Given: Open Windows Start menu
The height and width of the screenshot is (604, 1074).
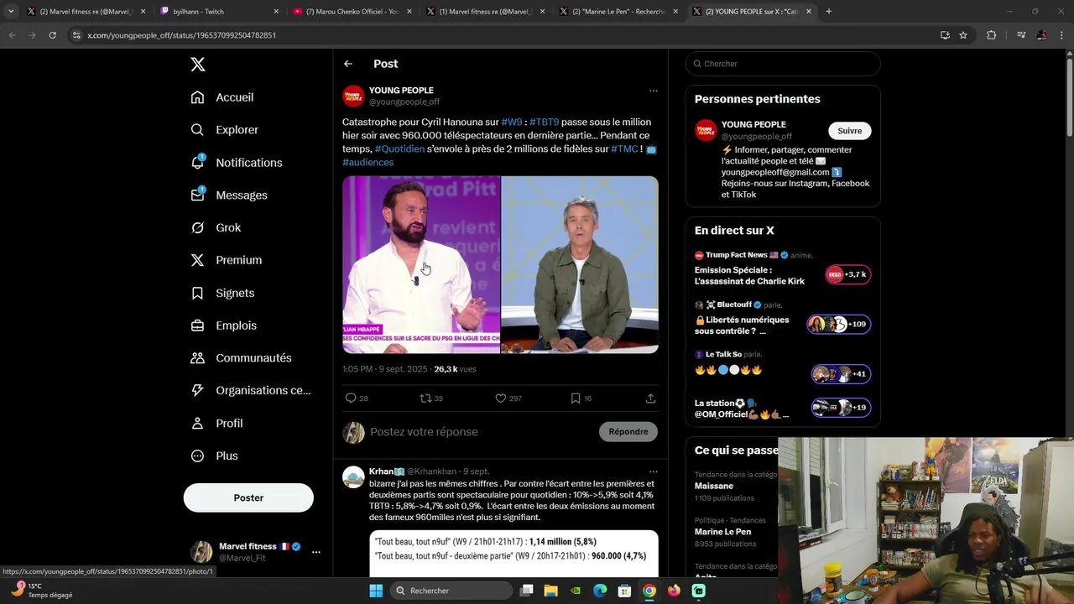Looking at the screenshot, I should click(376, 591).
